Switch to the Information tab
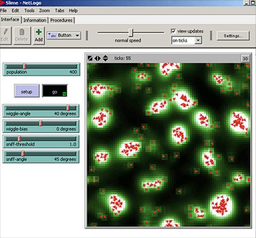This screenshot has height=238, width=256. click(35, 20)
